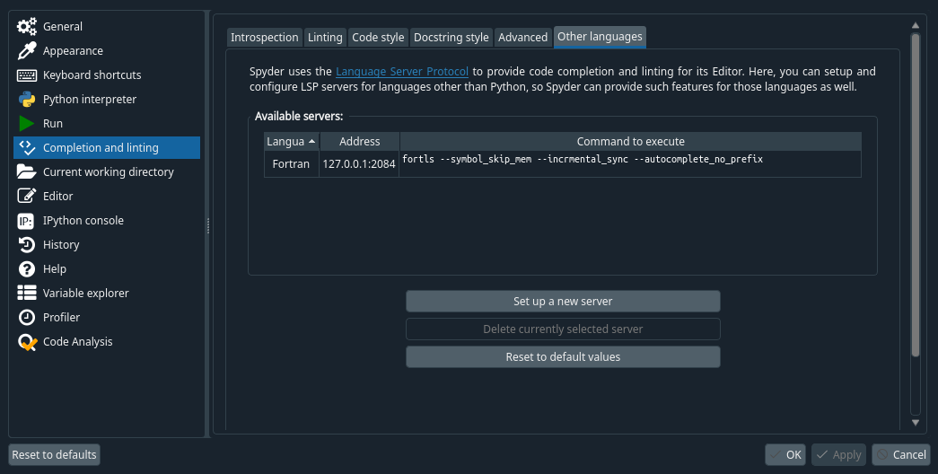Image resolution: width=938 pixels, height=474 pixels.
Task: Click the scrollbar down arrow
Action: [x=916, y=423]
